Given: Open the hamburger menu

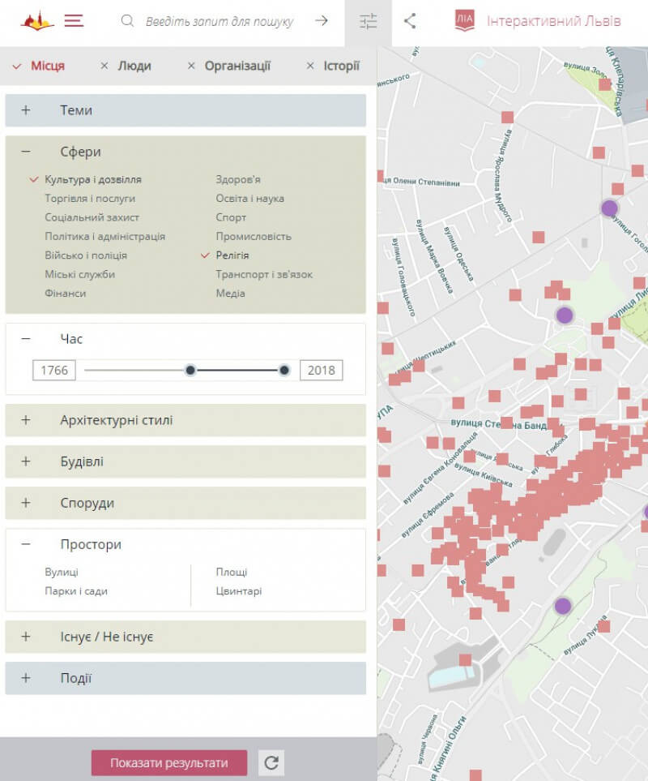Looking at the screenshot, I should click(x=74, y=21).
